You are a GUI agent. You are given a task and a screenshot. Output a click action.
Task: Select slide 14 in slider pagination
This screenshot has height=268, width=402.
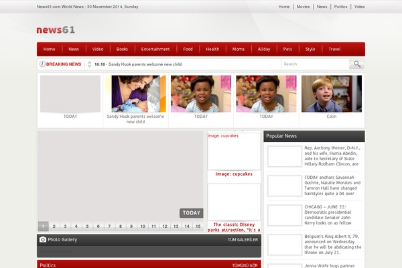(x=187, y=226)
